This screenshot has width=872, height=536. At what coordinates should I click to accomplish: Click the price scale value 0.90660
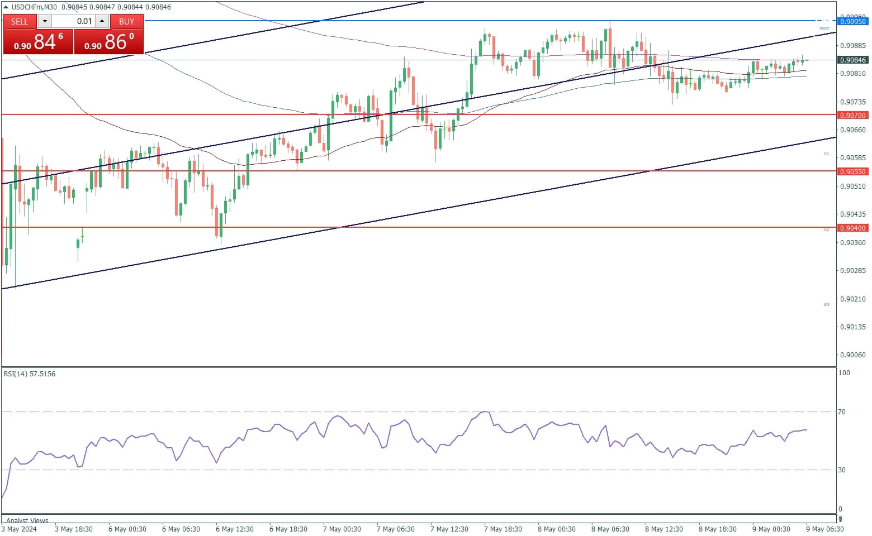pos(854,130)
